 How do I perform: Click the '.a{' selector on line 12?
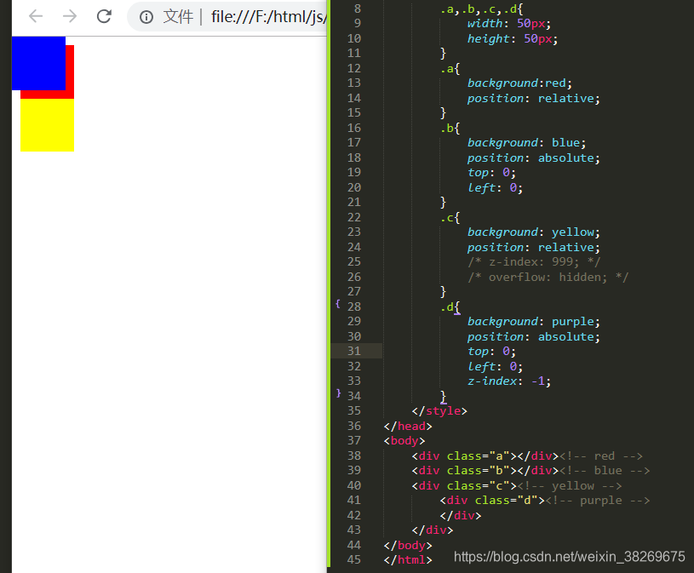point(450,69)
